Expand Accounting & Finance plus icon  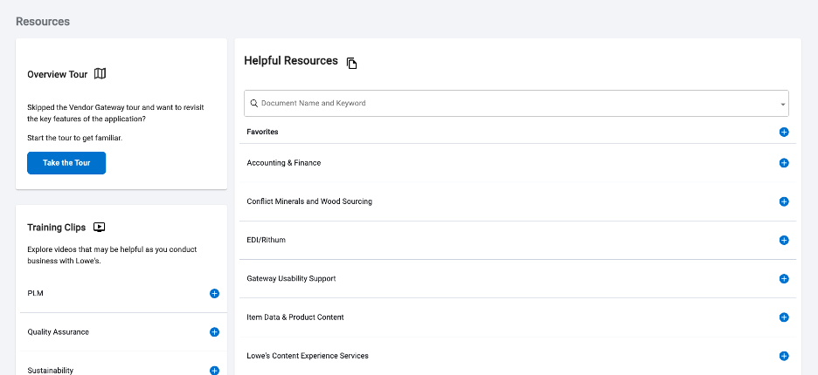(784, 163)
